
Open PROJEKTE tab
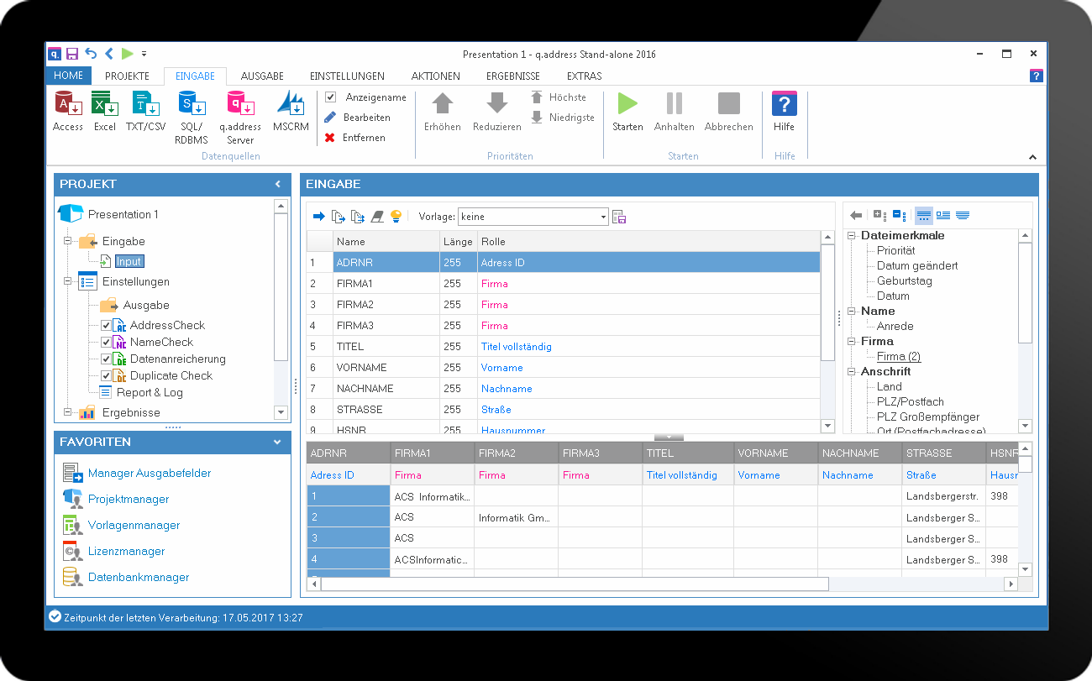coord(127,76)
